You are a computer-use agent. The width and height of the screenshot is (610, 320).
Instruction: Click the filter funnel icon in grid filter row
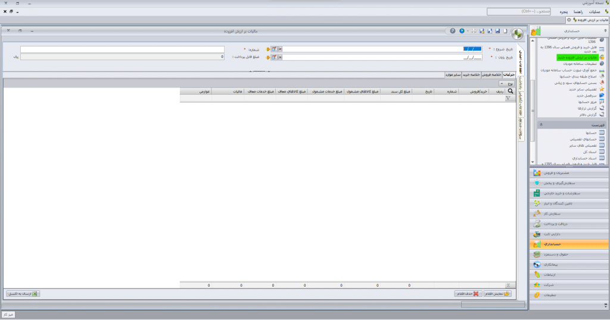click(508, 98)
